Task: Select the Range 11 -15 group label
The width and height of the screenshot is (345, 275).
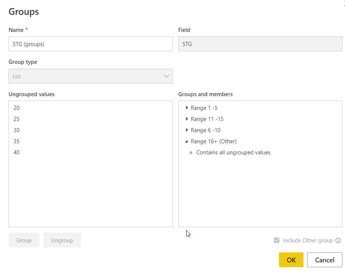Action: click(x=207, y=119)
